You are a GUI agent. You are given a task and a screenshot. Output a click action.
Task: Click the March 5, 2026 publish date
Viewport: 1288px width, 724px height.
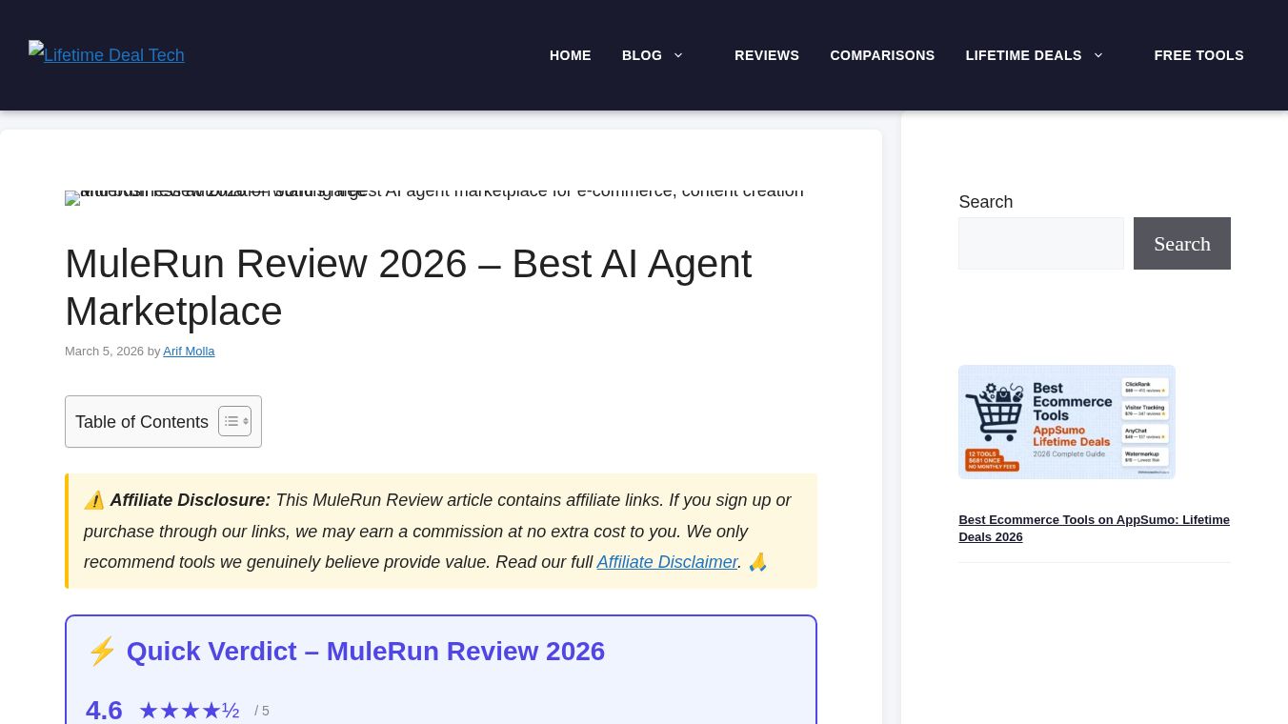click(104, 352)
